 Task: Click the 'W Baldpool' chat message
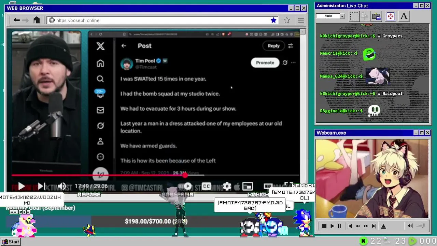390,93
